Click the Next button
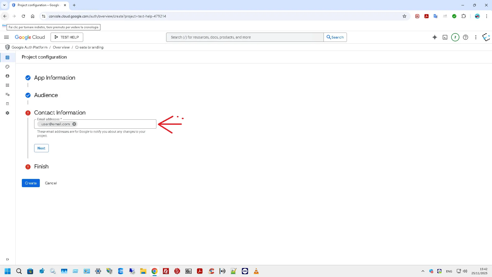Image resolution: width=492 pixels, height=277 pixels. click(41, 148)
